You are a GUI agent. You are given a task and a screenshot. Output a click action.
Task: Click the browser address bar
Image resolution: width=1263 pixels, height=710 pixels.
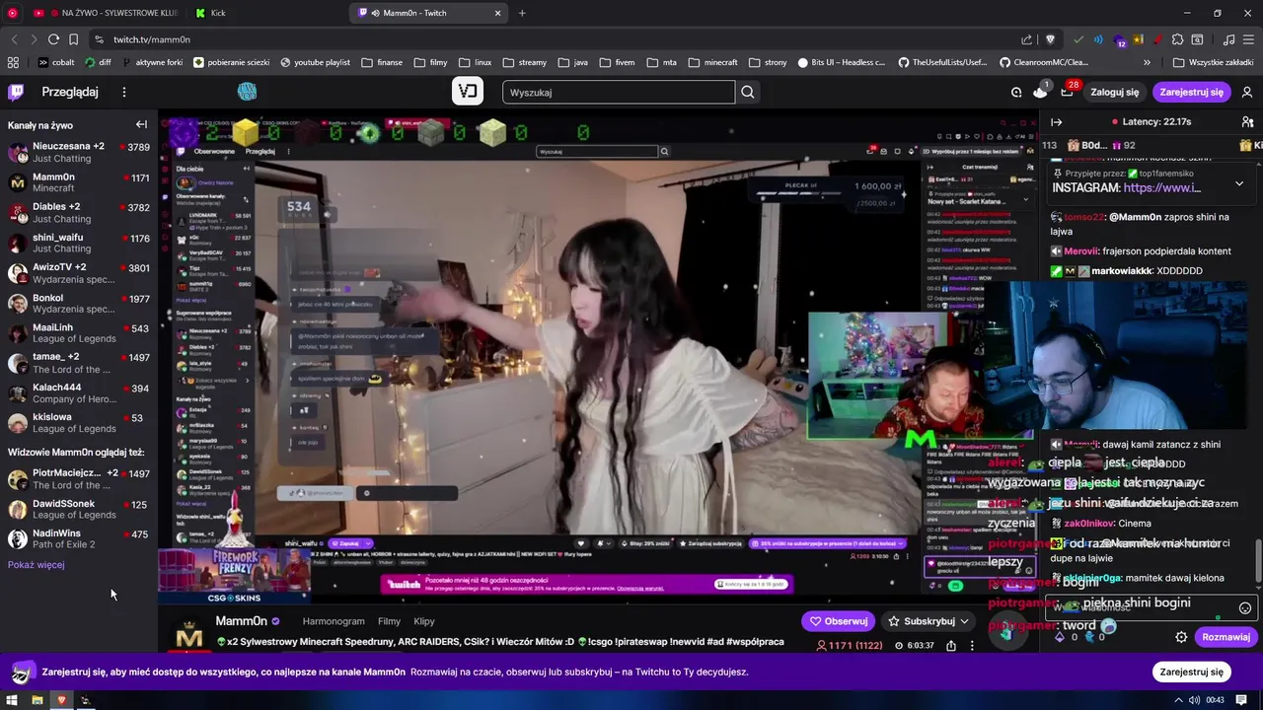coord(553,39)
